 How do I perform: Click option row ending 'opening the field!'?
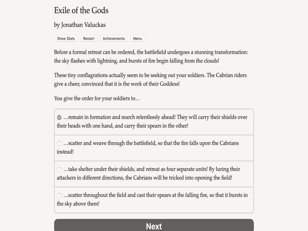(x=154, y=174)
